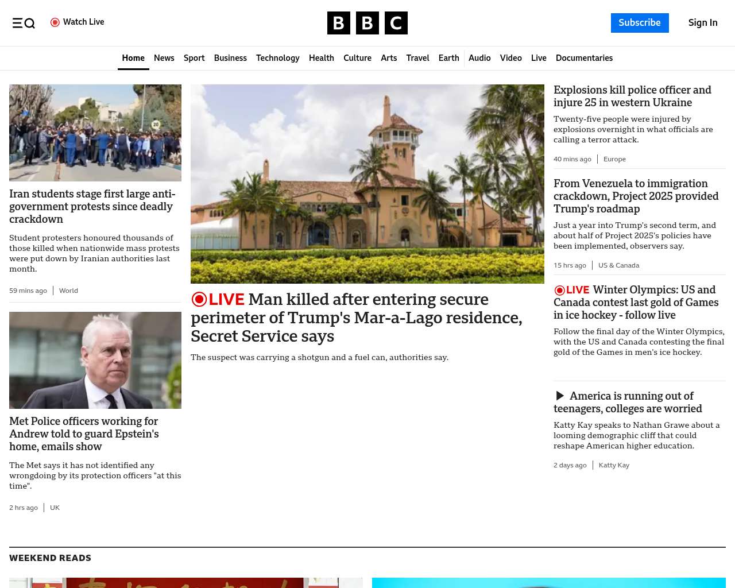
Task: Open the Mar-a-Lago residence photo
Action: click(x=367, y=184)
